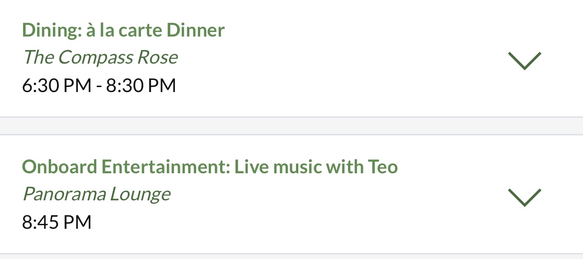The image size is (583, 259).
Task: Click the name Teo in the entertainment title
Action: point(382,167)
